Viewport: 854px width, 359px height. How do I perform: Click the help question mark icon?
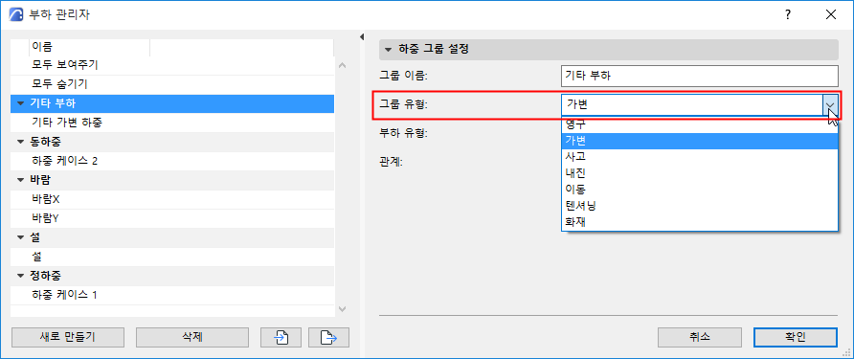tap(788, 14)
